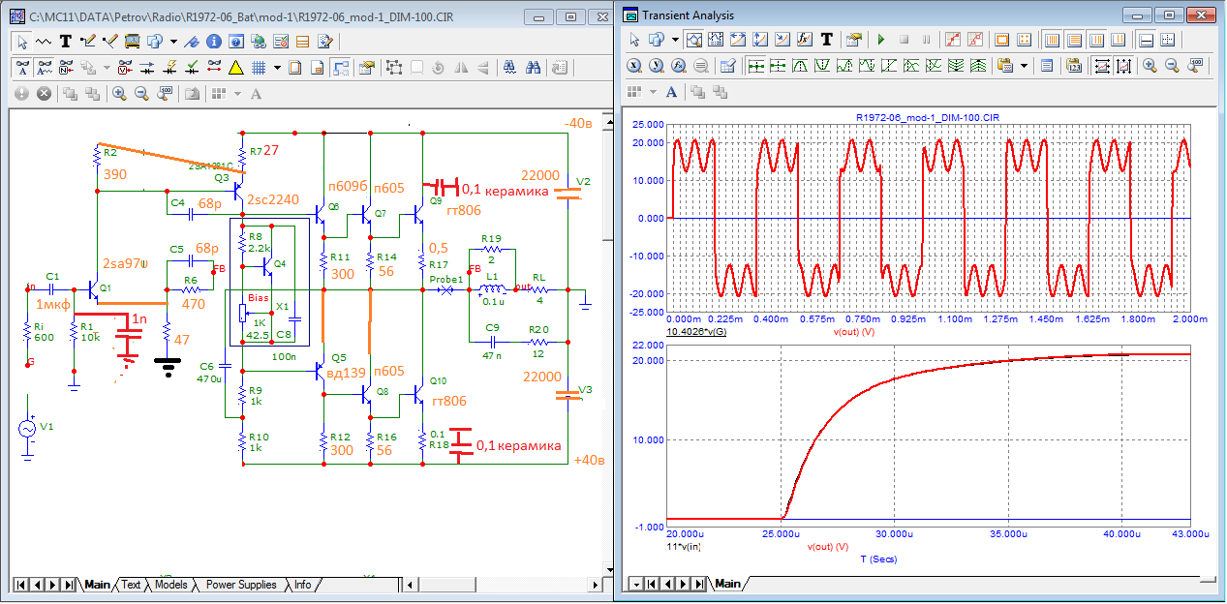Switch to the Models tab
Image resolution: width=1227 pixels, height=604 pixels.
[170, 585]
